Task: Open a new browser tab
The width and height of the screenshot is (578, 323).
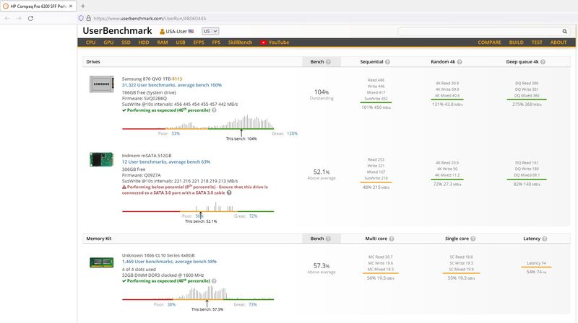Action: (x=83, y=6)
